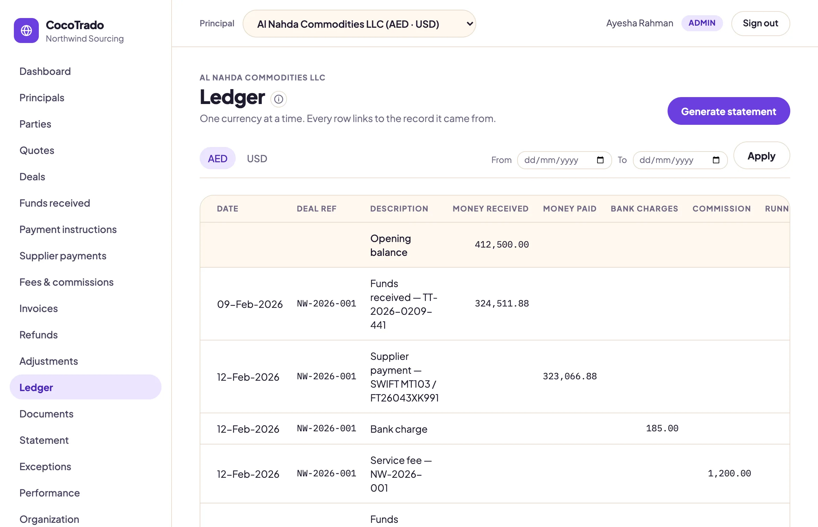Screen dimensions: 818x527
Task: Click the Apply date filter button
Action: pyautogui.click(x=762, y=156)
